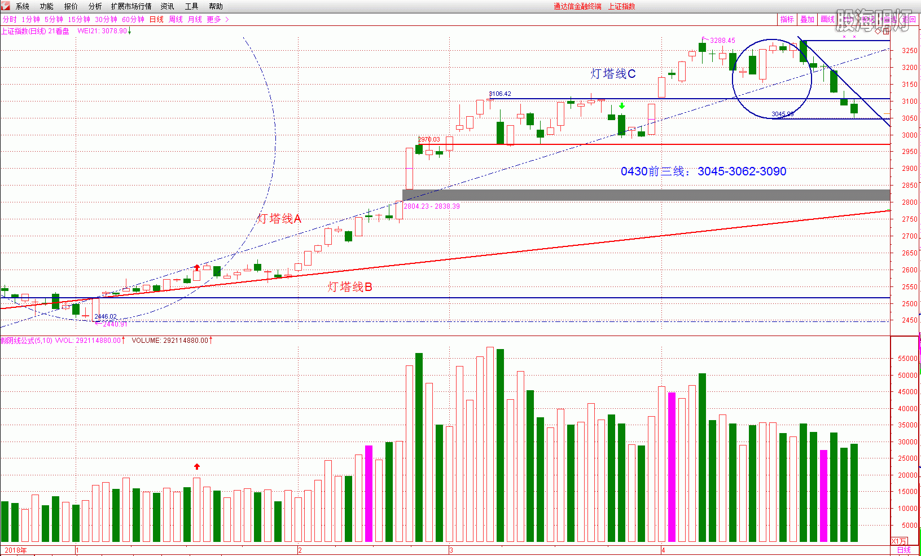Switch to the 周线 weekly period tab
Image resolution: width=921 pixels, height=556 pixels.
176,19
